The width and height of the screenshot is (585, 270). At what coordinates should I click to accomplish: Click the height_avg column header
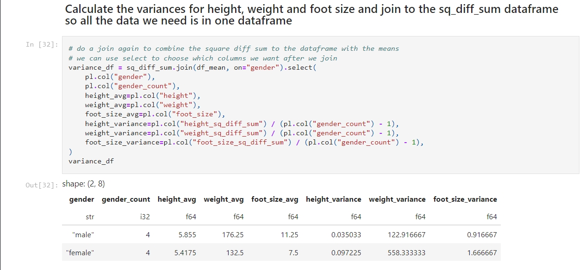coord(176,199)
